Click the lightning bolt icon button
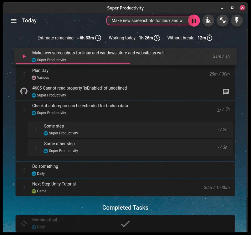Image resolution: width=251 pixels, height=235 pixels. pyautogui.click(x=237, y=21)
